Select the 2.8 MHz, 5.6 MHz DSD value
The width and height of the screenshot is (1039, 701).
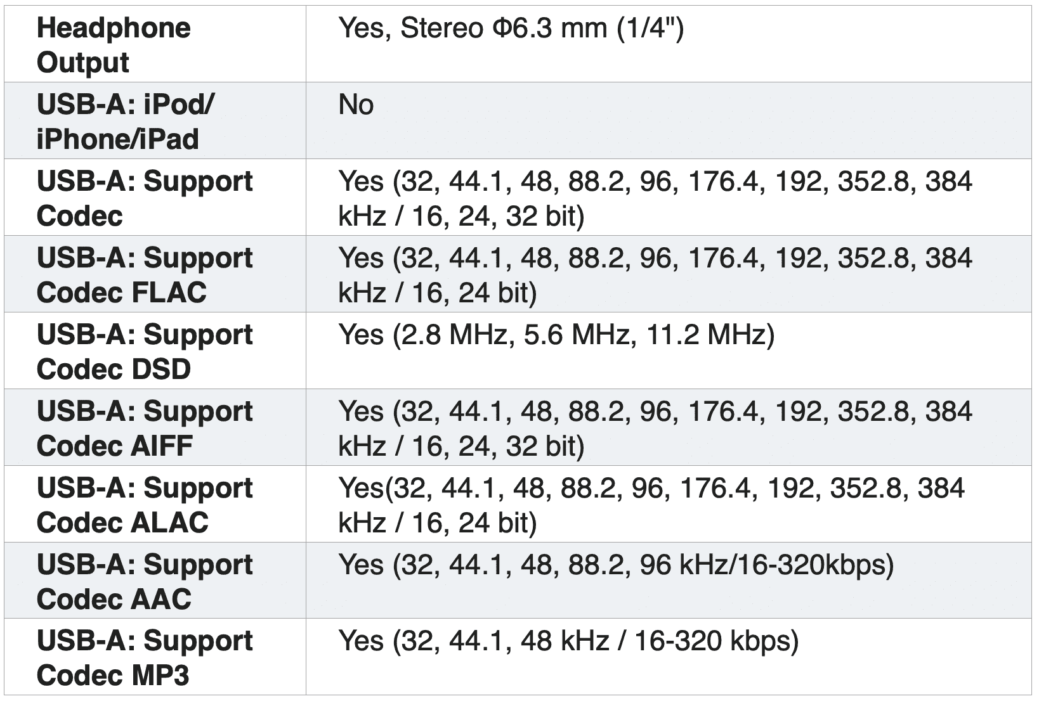(x=556, y=335)
